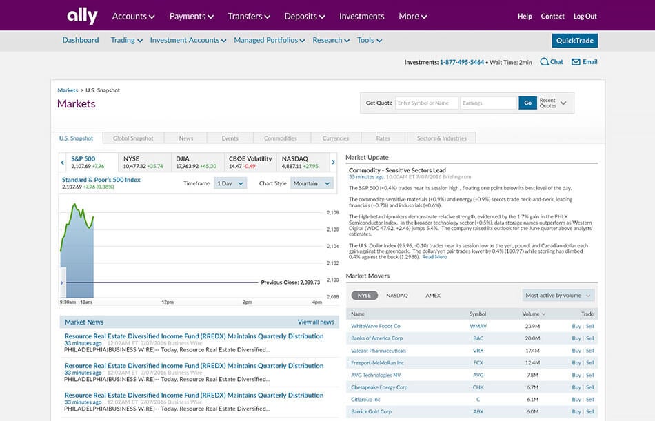Open the first RREDX market news headline
The width and height of the screenshot is (655, 421).
tap(194, 336)
